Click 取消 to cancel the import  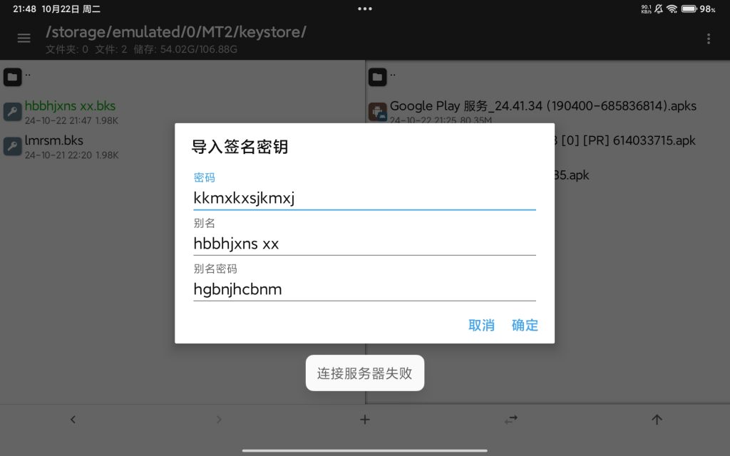[481, 325]
